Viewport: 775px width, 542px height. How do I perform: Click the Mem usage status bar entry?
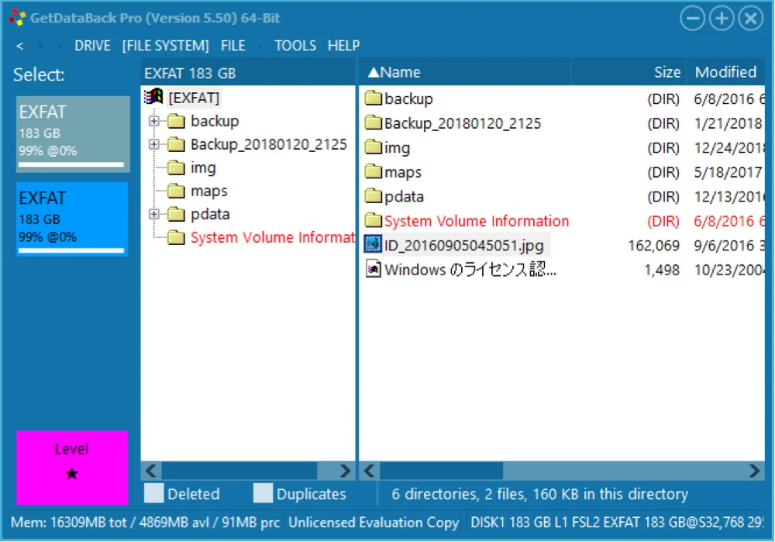click(146, 522)
